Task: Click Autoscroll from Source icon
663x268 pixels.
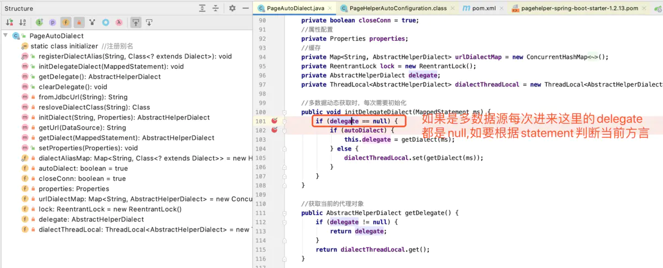Action: click(x=149, y=23)
